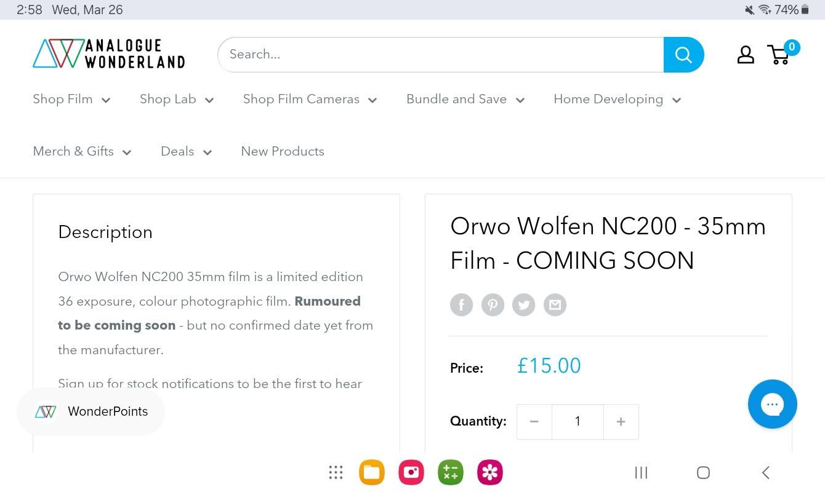Click the Wi-Fi status icon

[x=765, y=10]
